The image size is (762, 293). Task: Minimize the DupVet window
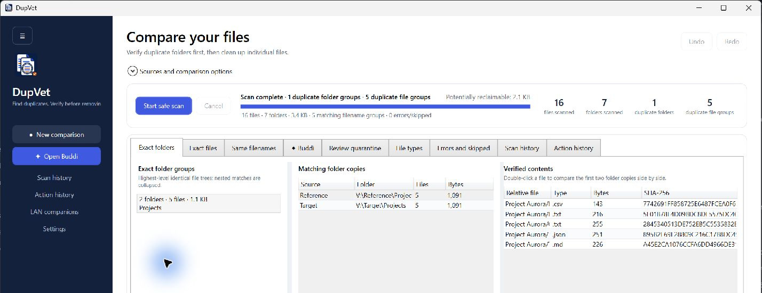coord(700,7)
